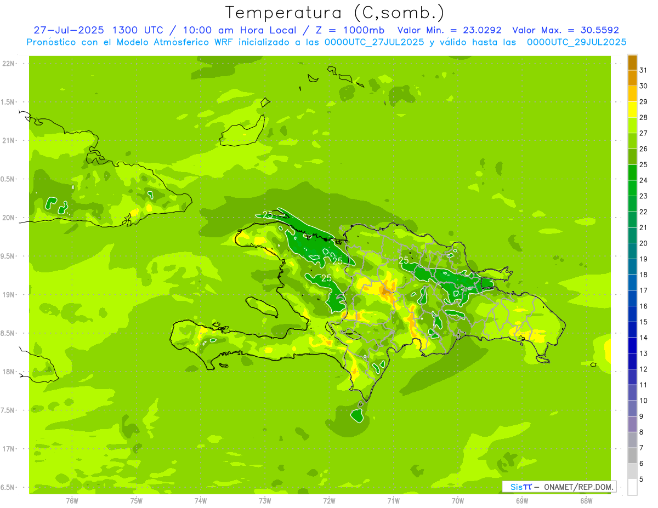Click 'Valor Min. = 23.0292' text
Viewport: 658px width, 508px height.
pyautogui.click(x=449, y=30)
